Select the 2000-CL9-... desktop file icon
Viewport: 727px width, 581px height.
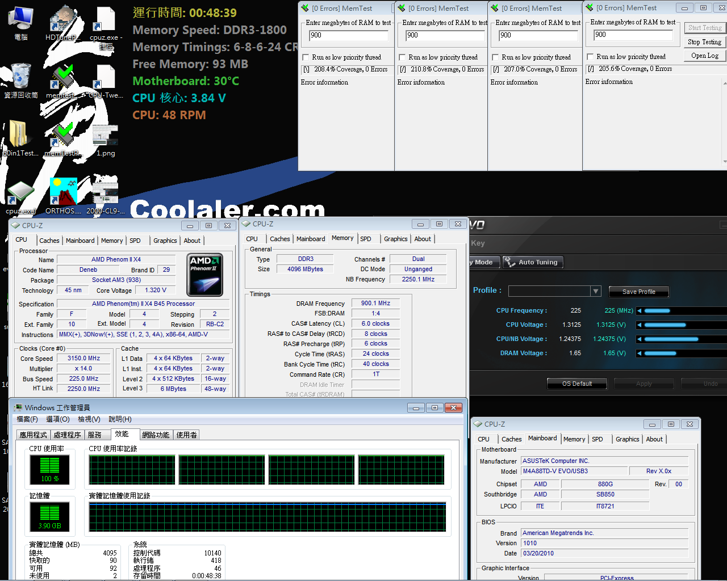(106, 196)
